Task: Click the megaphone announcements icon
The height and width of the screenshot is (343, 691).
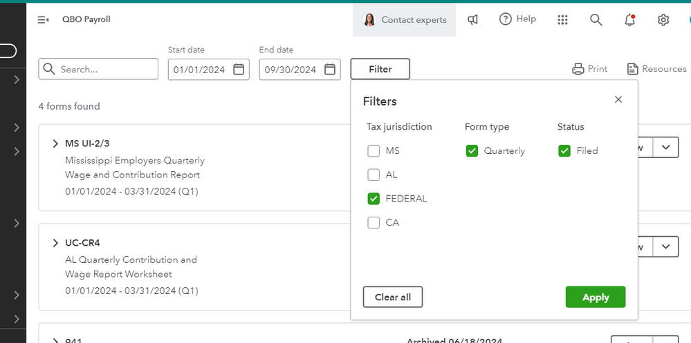Action: pos(473,20)
